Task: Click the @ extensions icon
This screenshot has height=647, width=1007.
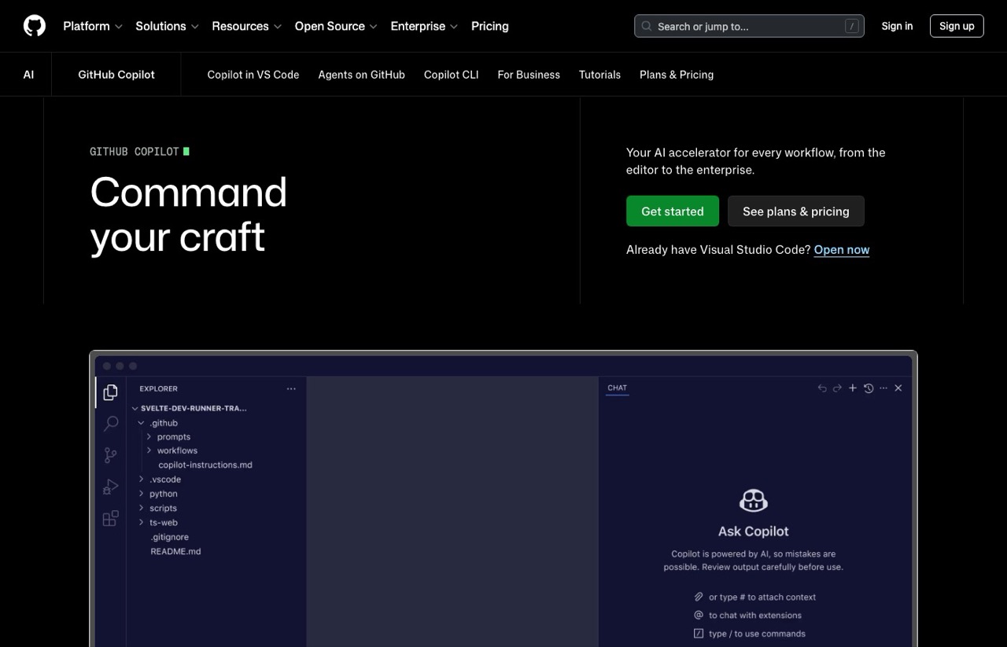Action: pyautogui.click(x=699, y=616)
